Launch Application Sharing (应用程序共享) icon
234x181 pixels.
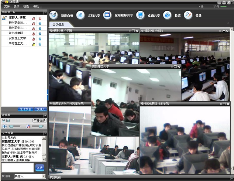click(x=107, y=15)
